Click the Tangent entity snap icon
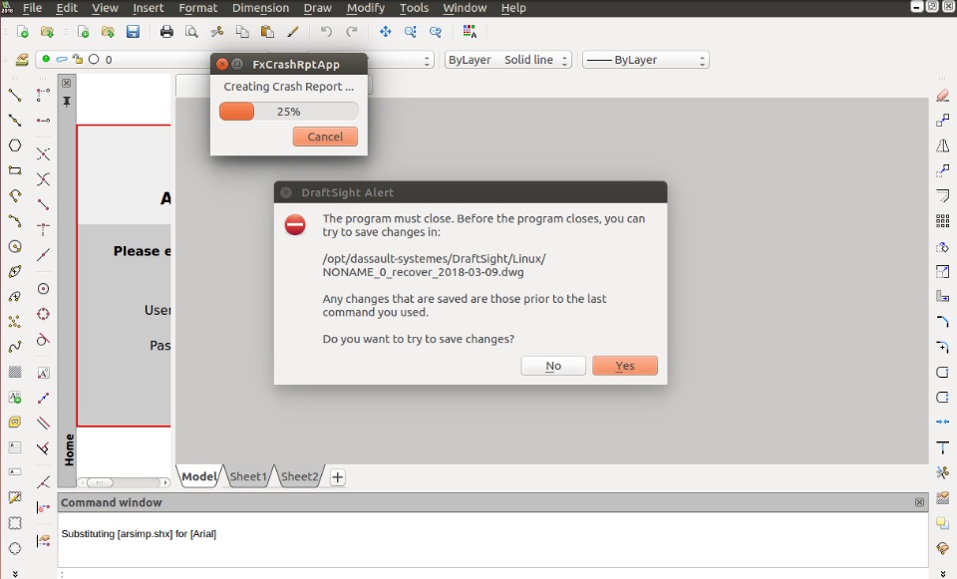Image resolution: width=957 pixels, height=579 pixels. [43, 339]
